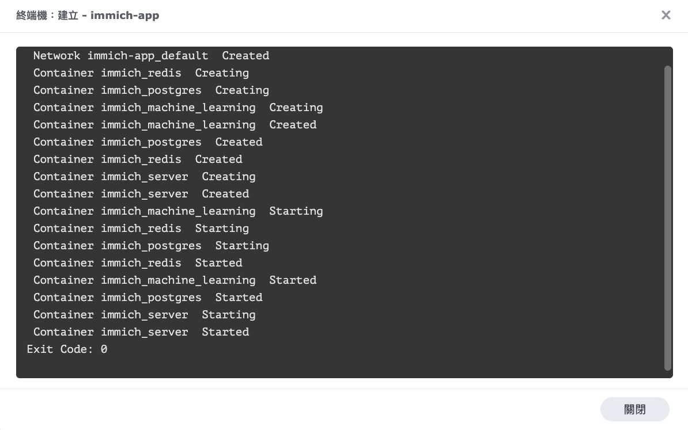Click the 'immich_postgres Creating' log line
The height and width of the screenshot is (430, 688).
tap(151, 90)
